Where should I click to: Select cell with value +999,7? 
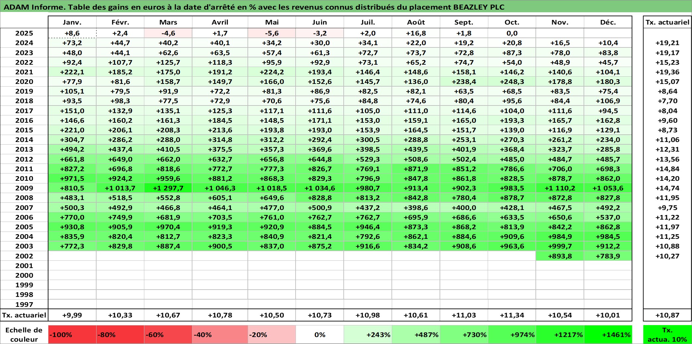pos(560,246)
